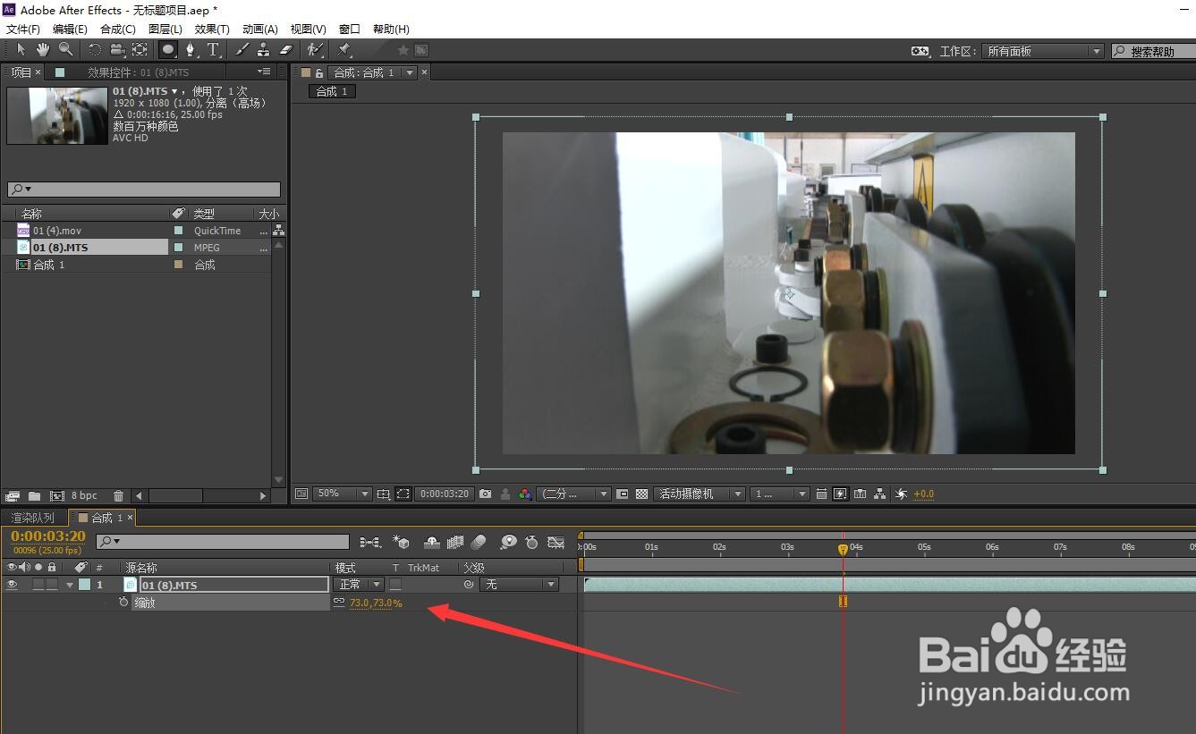This screenshot has height=734, width=1196.
Task: Create a new composition icon
Action: tap(57, 495)
